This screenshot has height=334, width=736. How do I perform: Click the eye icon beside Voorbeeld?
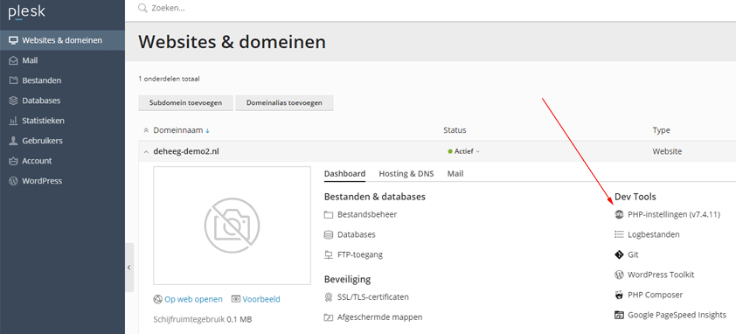coord(236,299)
